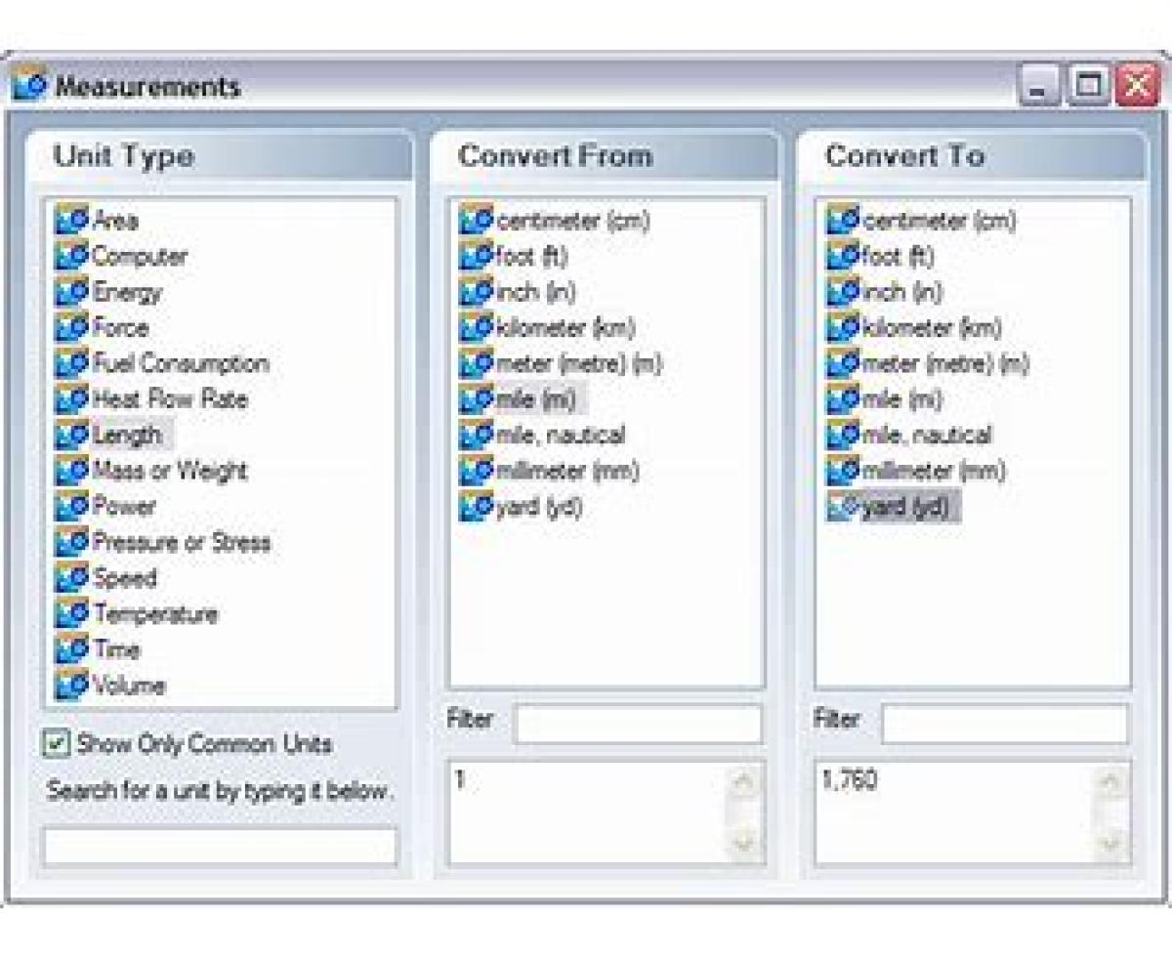The image size is (1172, 958).
Task: Select meter (metre) in Convert To list
Action: [944, 364]
